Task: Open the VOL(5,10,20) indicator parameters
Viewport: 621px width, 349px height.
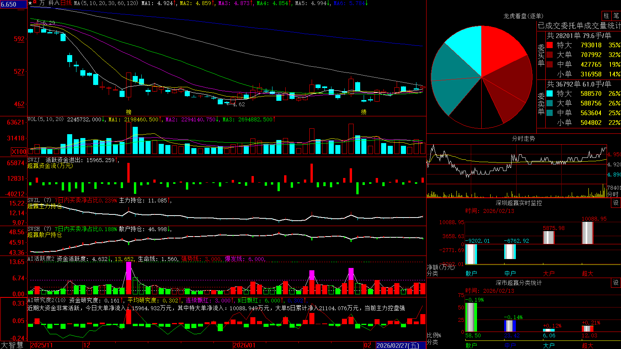Action: pyautogui.click(x=45, y=119)
